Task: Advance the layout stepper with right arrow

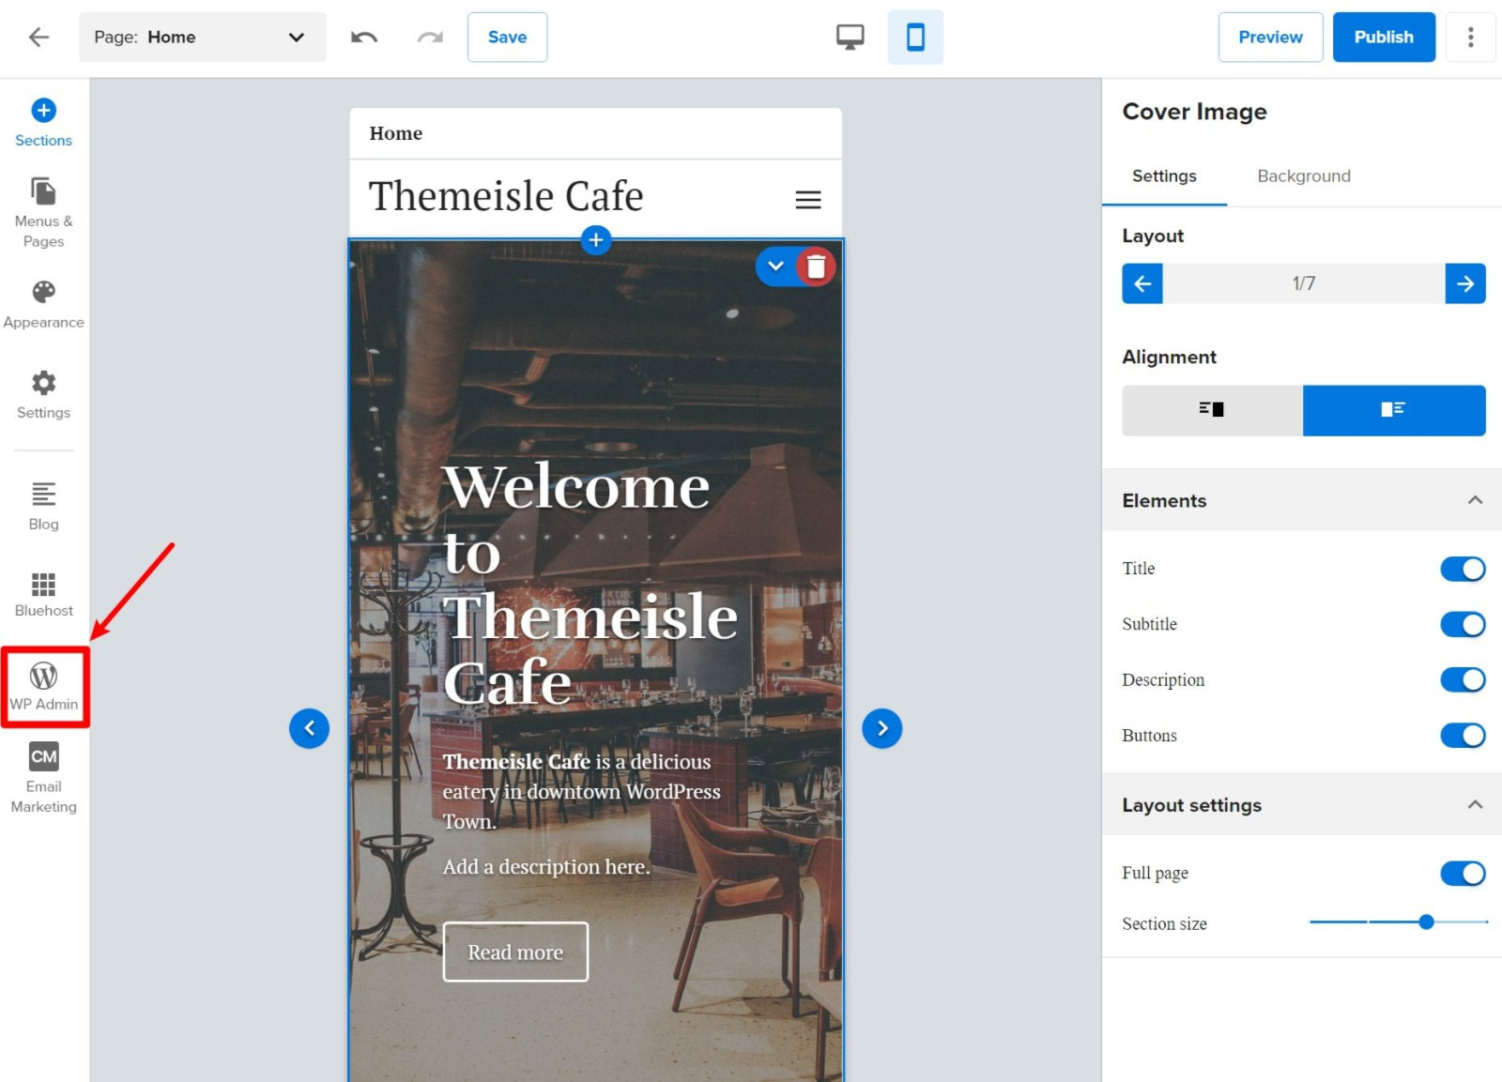Action: click(x=1464, y=282)
